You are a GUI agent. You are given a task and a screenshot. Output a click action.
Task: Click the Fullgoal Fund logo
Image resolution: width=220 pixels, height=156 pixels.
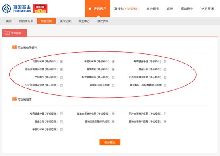click(16, 9)
